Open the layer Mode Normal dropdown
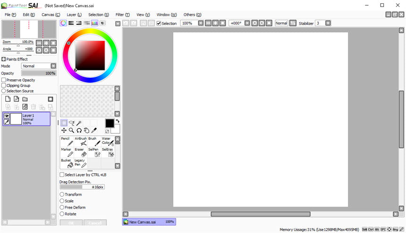The height and width of the screenshot is (233, 406). click(x=53, y=66)
